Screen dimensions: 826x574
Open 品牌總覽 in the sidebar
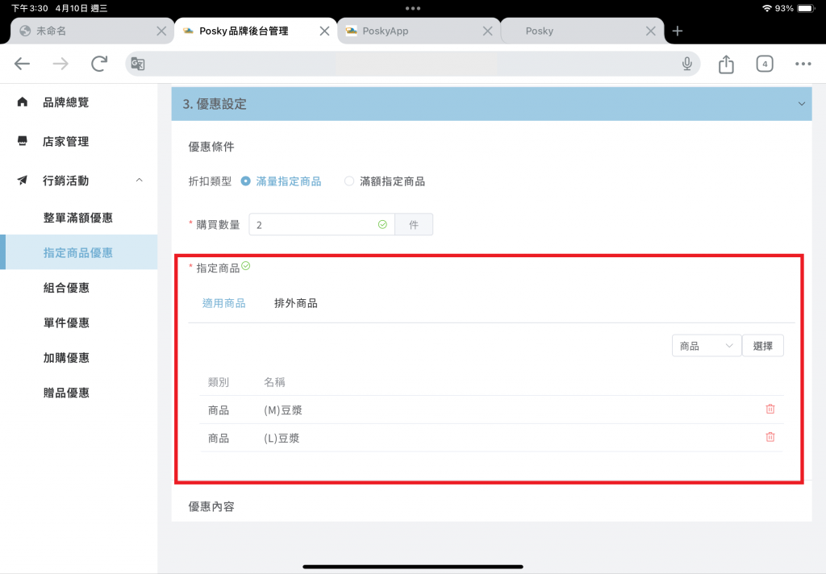click(66, 102)
